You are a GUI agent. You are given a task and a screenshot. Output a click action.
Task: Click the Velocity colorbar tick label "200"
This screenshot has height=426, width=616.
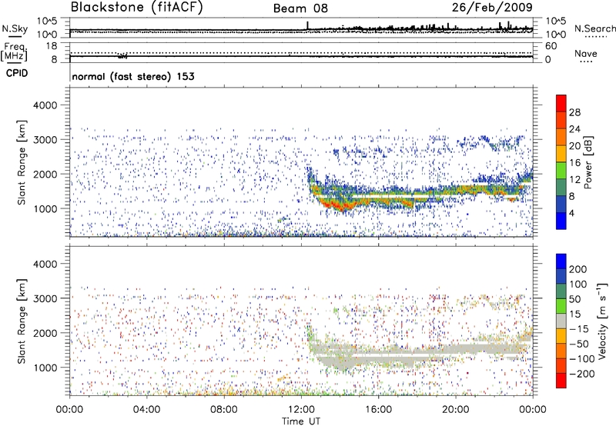point(578,269)
